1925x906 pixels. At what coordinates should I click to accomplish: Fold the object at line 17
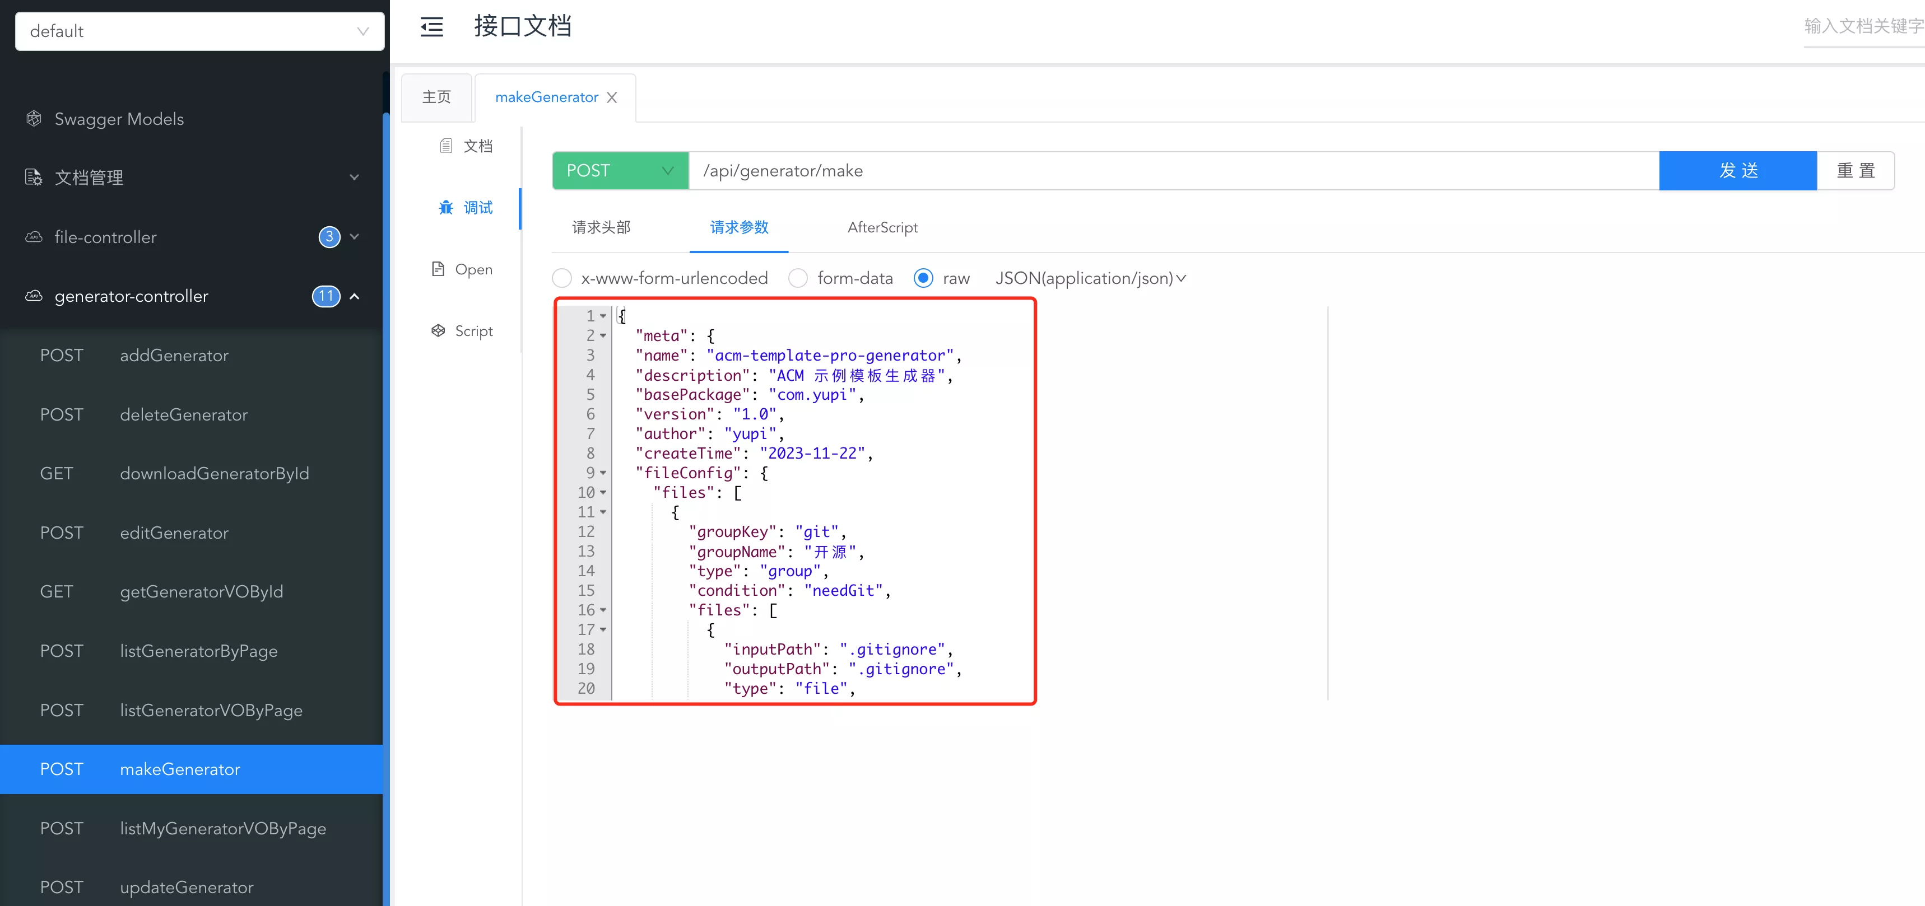(x=603, y=629)
